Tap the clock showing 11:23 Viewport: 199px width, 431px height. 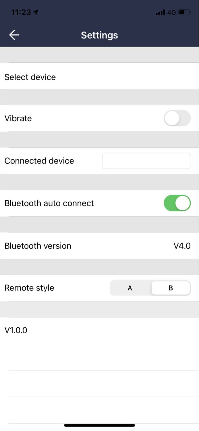click(20, 12)
